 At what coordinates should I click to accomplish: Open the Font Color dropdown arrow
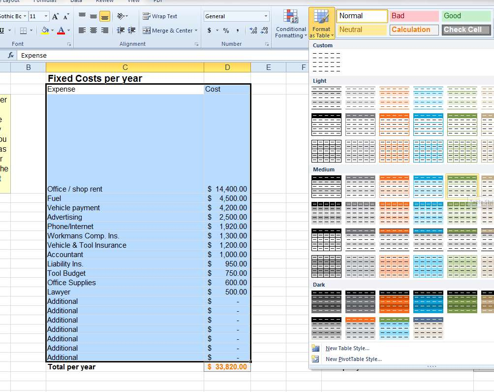coord(68,31)
